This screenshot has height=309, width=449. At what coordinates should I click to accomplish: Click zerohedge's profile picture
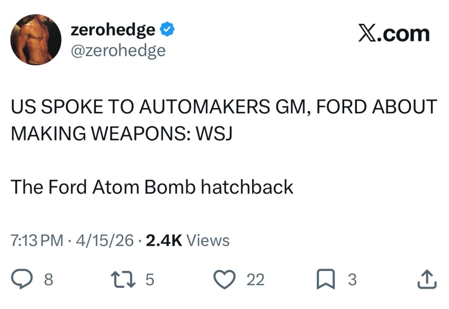click(x=35, y=38)
